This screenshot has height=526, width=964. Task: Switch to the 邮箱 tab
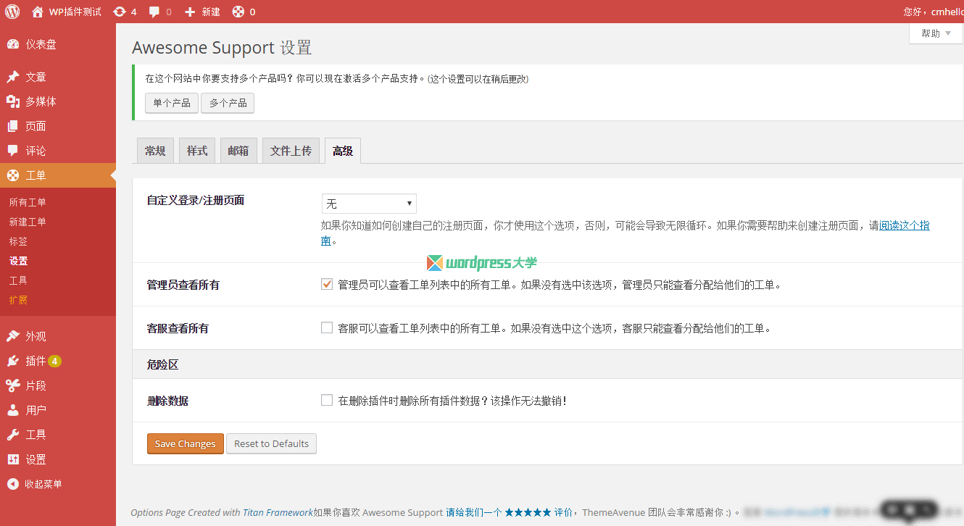tap(238, 151)
